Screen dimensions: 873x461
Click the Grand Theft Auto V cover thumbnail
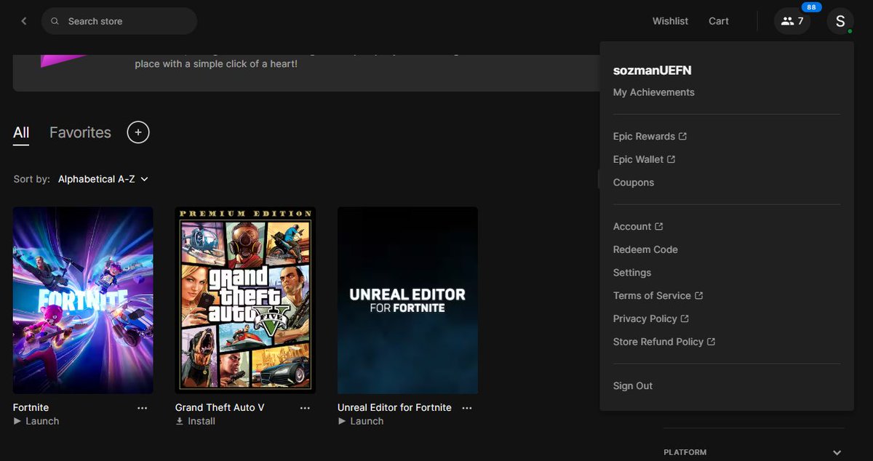pyautogui.click(x=245, y=300)
